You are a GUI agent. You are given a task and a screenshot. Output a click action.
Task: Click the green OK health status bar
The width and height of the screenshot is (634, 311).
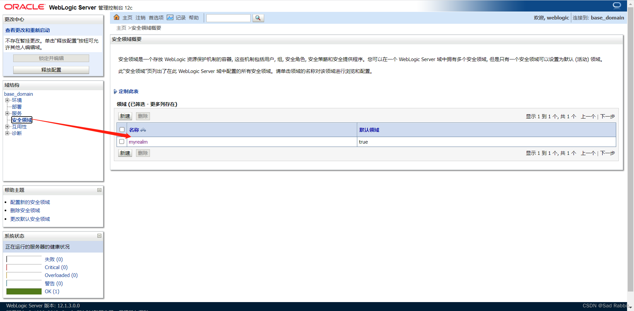coord(24,291)
